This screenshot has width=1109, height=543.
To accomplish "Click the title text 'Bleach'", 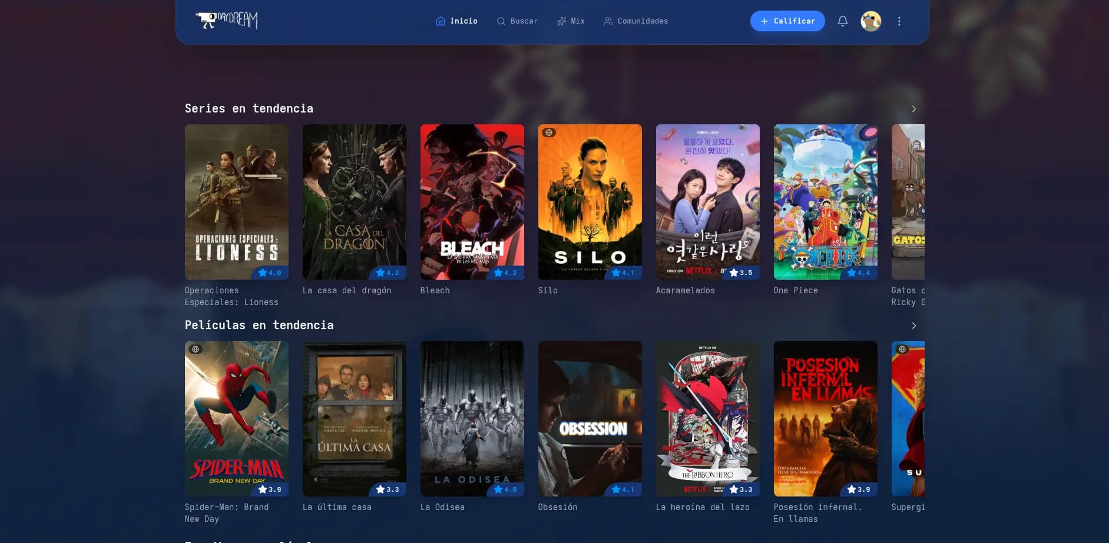I will (435, 290).
